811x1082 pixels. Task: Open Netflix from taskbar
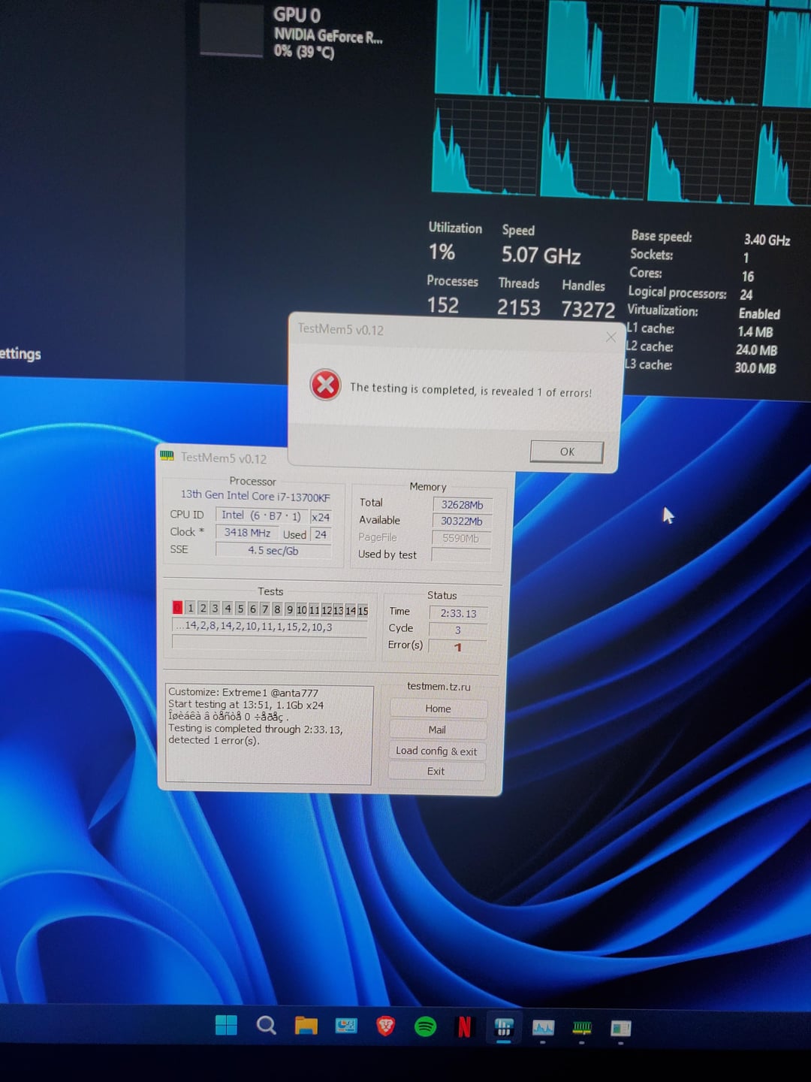[x=464, y=1026]
